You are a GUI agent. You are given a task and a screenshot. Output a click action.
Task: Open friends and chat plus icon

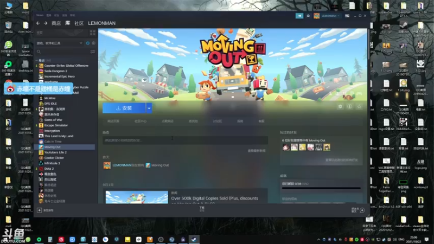[x=362, y=210]
